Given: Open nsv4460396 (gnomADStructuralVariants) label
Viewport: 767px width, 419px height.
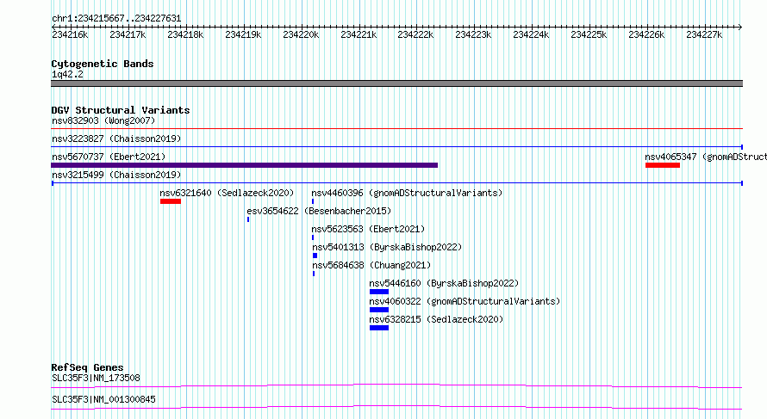Looking at the screenshot, I should (407, 193).
